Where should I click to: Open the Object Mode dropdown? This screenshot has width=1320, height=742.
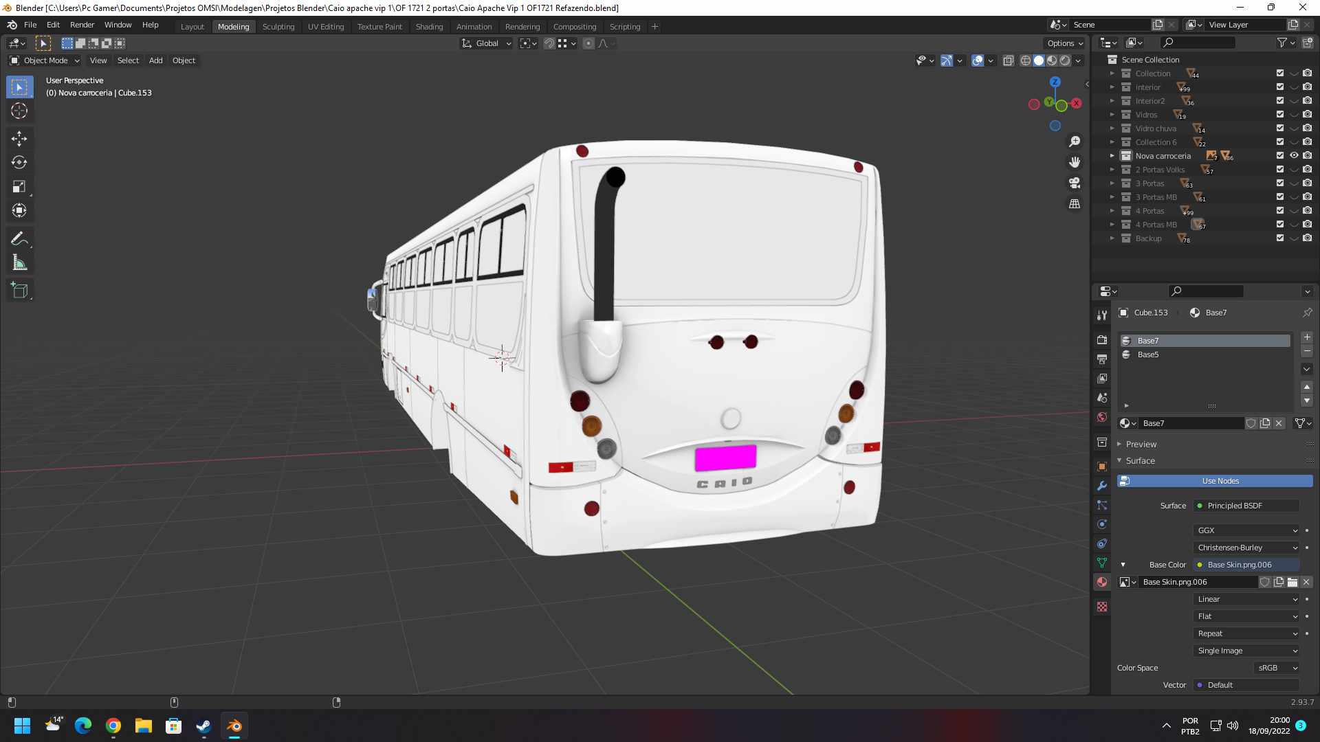point(45,60)
